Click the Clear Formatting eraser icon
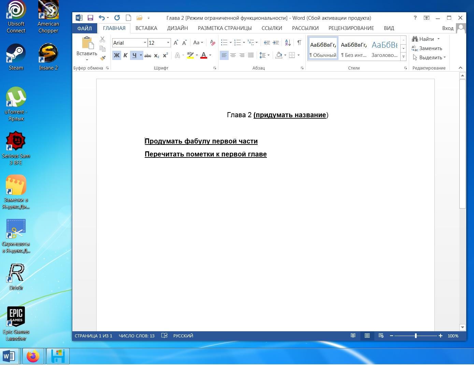The height and width of the screenshot is (365, 474). click(212, 43)
